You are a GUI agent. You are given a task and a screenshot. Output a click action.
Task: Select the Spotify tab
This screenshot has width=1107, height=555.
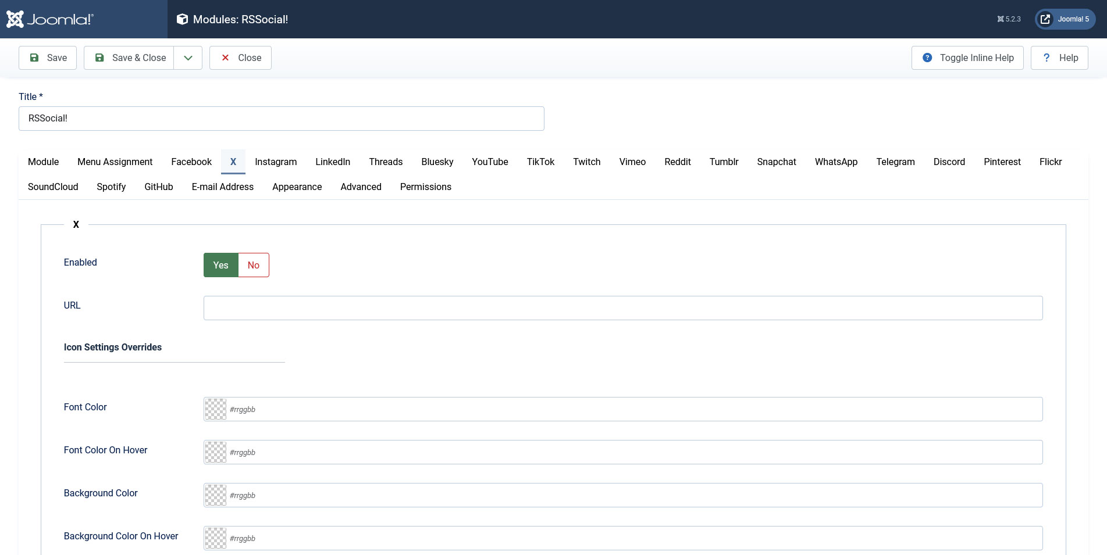111,187
